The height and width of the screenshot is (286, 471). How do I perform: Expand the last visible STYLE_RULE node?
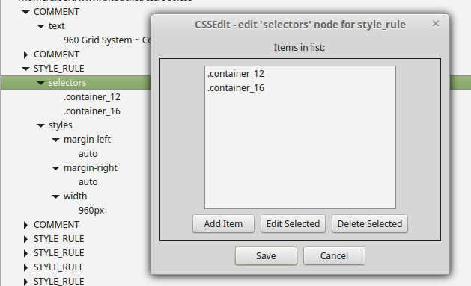click(x=25, y=282)
